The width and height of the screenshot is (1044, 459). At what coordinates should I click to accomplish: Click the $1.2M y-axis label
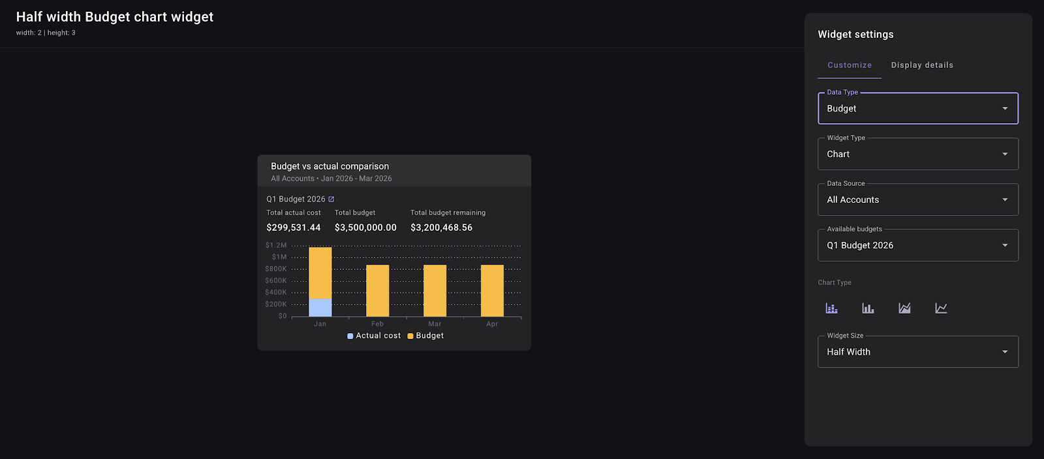276,246
